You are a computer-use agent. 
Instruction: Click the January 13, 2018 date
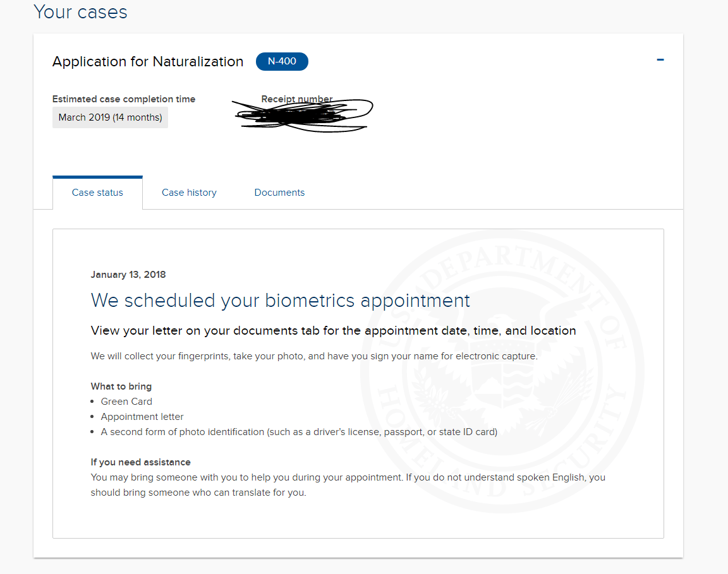[x=128, y=274]
